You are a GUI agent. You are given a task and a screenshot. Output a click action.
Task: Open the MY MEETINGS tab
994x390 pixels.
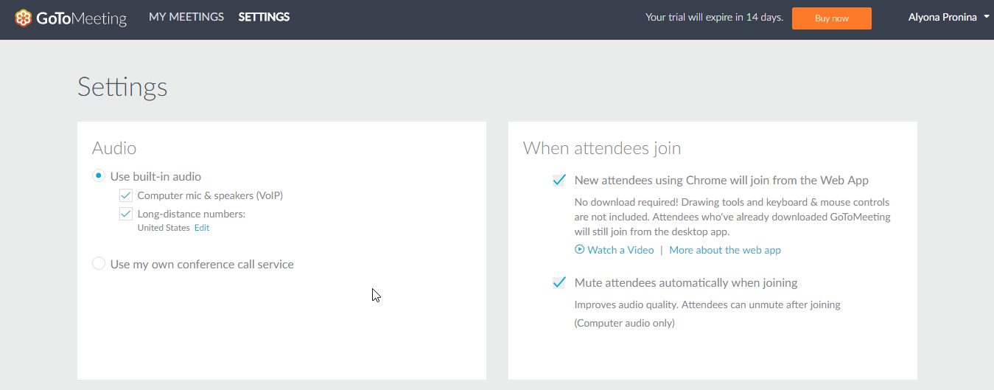186,17
